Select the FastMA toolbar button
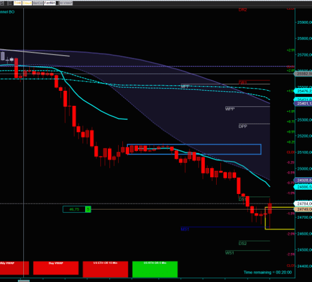312x282 pixels. click(x=49, y=3)
